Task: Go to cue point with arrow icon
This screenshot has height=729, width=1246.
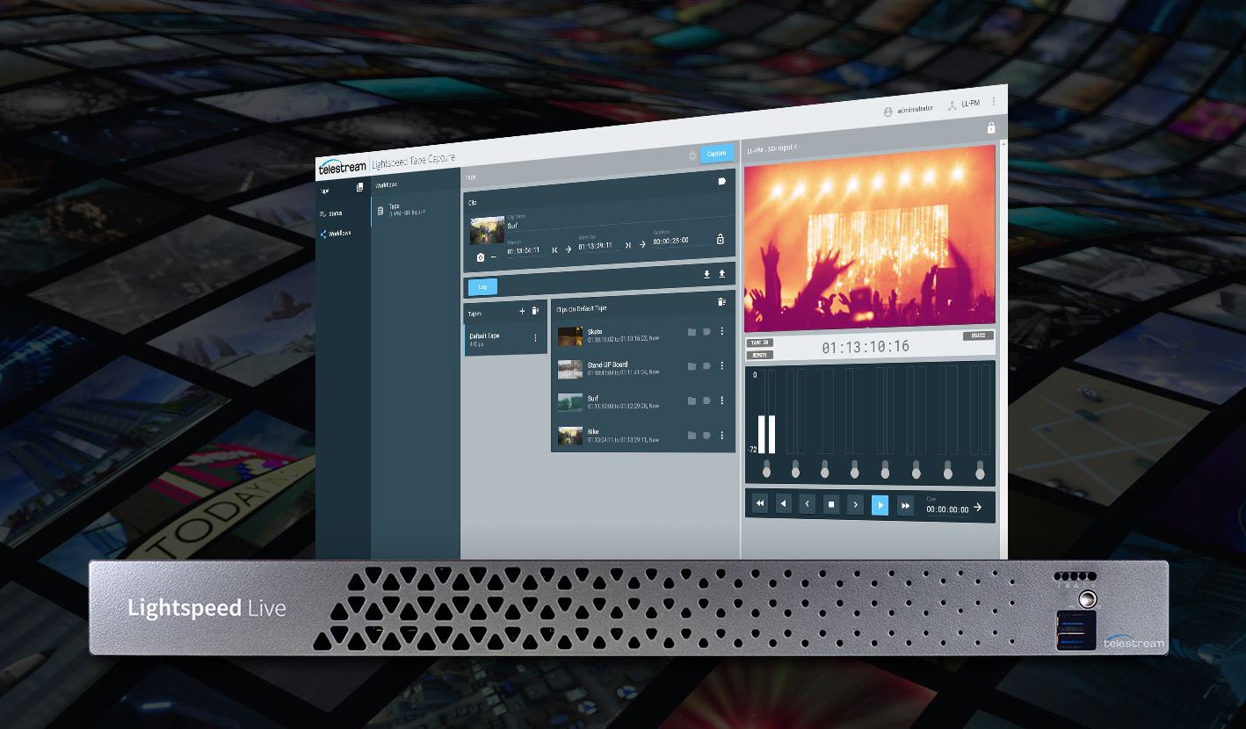Action: tap(977, 507)
